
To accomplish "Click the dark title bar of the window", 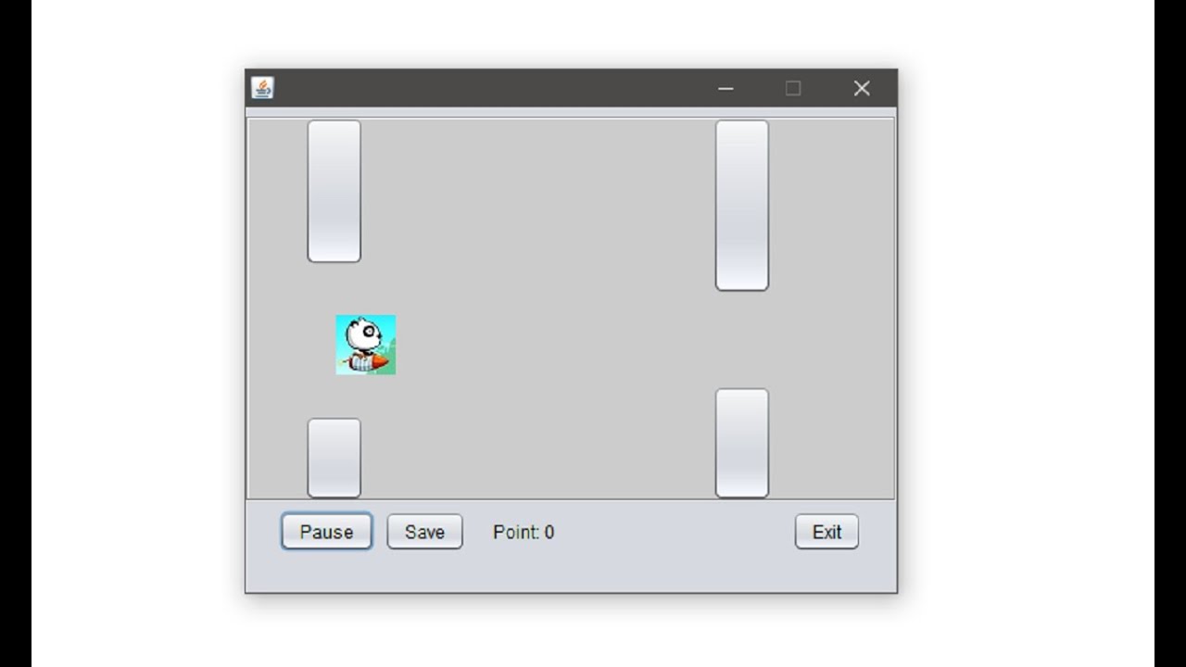I will click(x=491, y=88).
